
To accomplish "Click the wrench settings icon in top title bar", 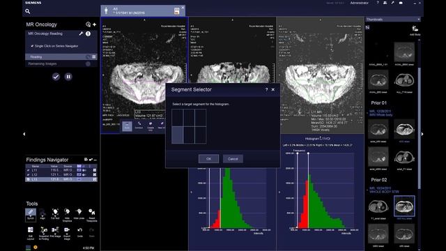I will 392,3.
